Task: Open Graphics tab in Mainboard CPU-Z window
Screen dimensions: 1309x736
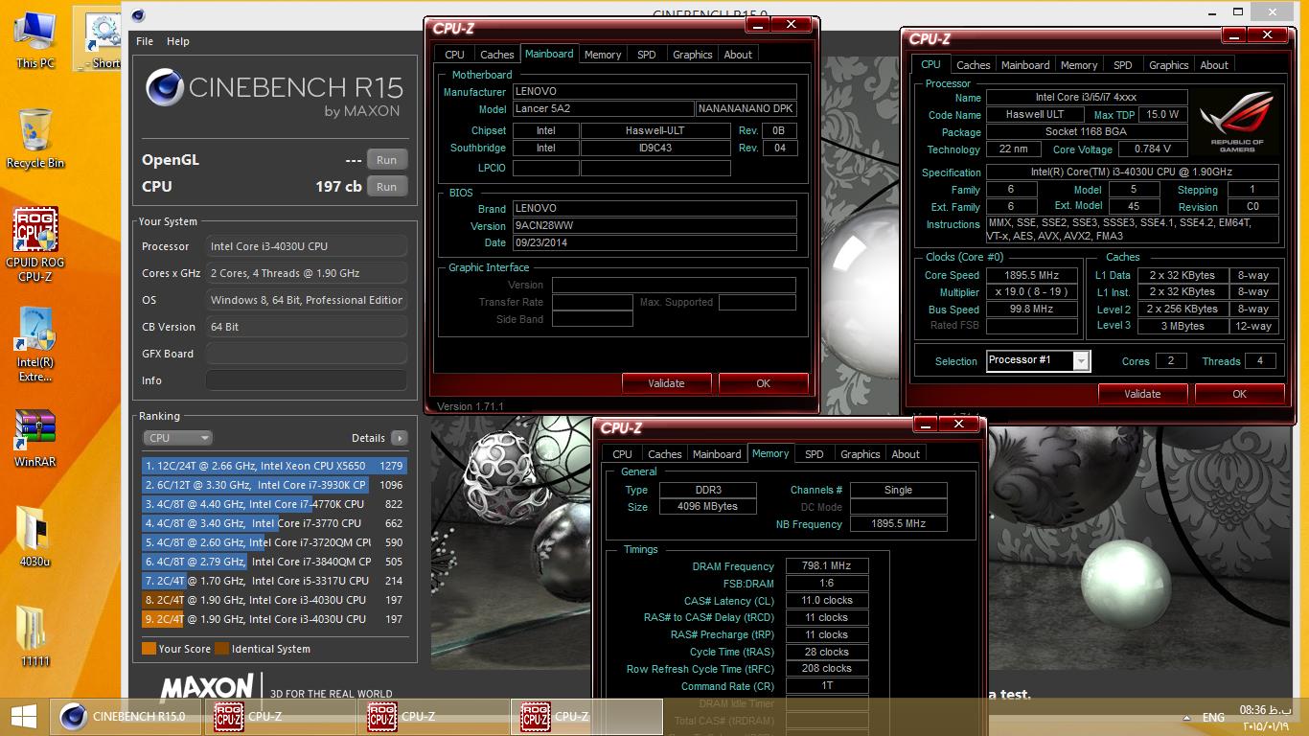Action: click(693, 55)
